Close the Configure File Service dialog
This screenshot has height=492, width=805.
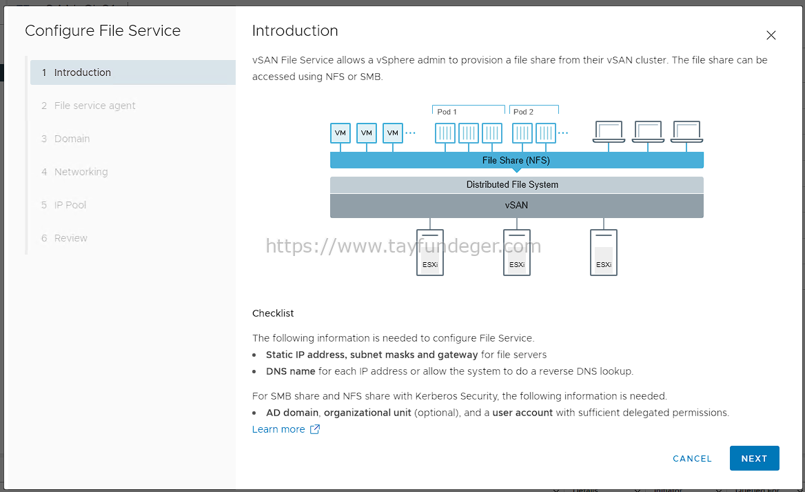[x=771, y=35]
